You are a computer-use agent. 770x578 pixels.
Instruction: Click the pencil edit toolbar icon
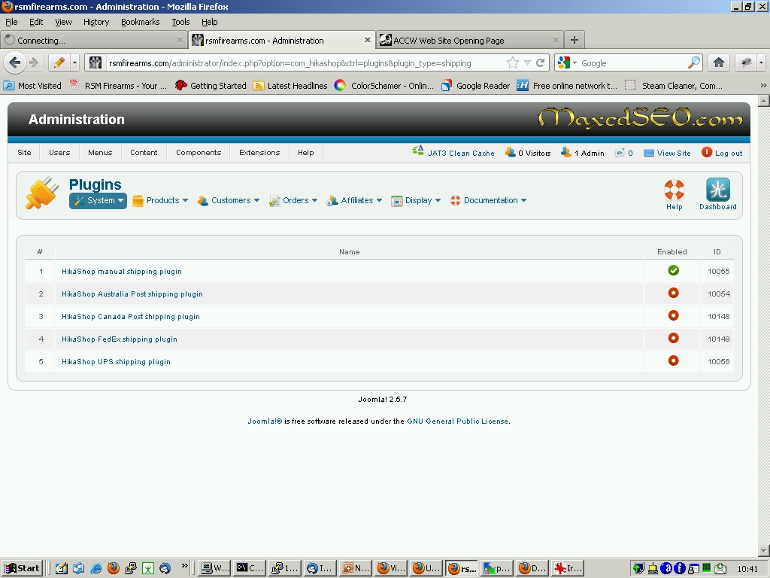59,63
